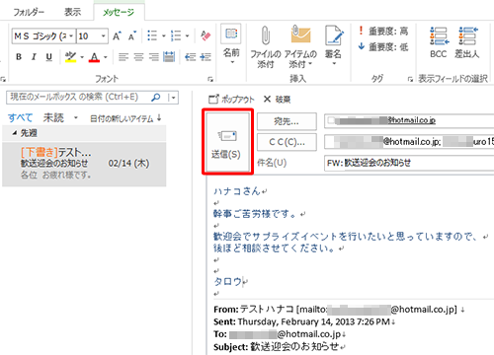
Task: Open the 宛先... recipient picker
Action: click(x=287, y=121)
